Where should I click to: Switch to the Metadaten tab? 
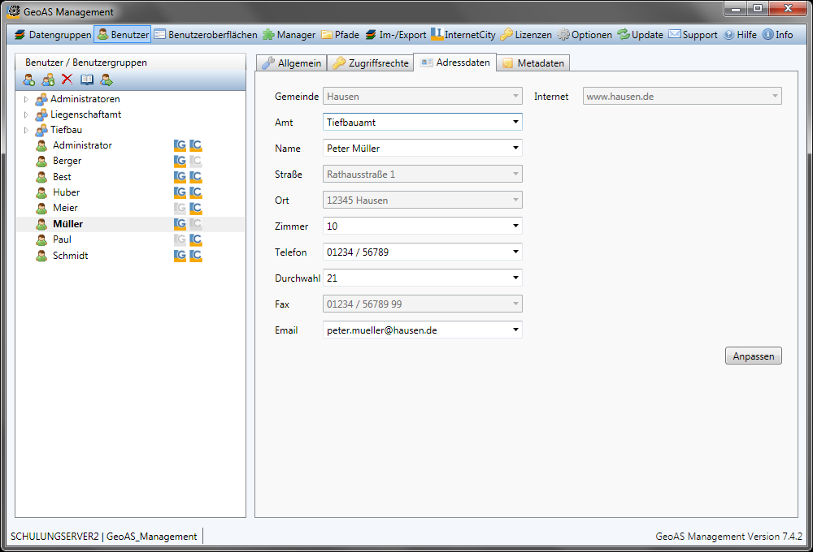pos(533,63)
